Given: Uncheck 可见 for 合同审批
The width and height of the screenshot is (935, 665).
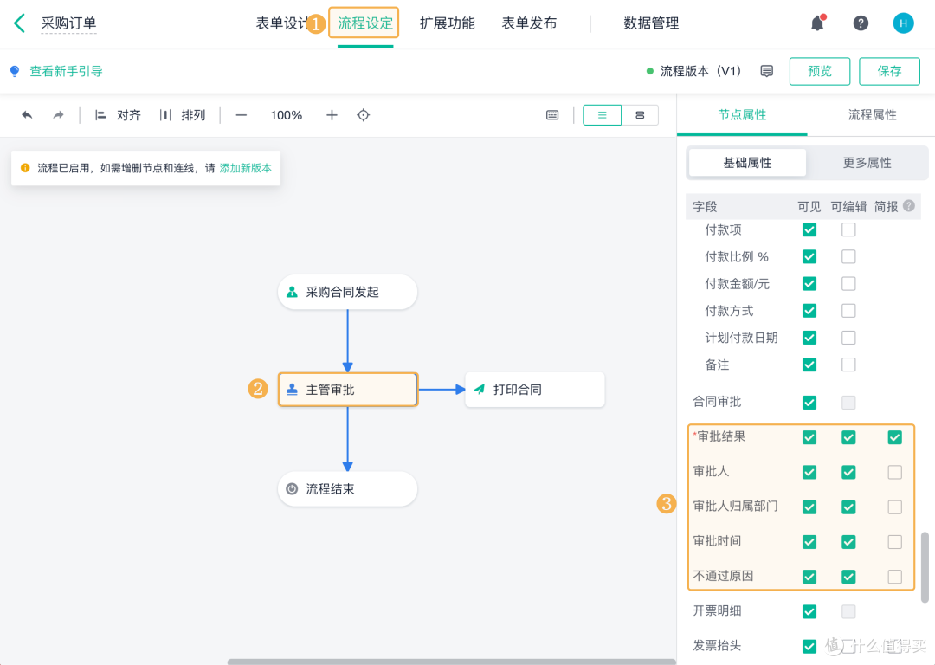Looking at the screenshot, I should [809, 403].
